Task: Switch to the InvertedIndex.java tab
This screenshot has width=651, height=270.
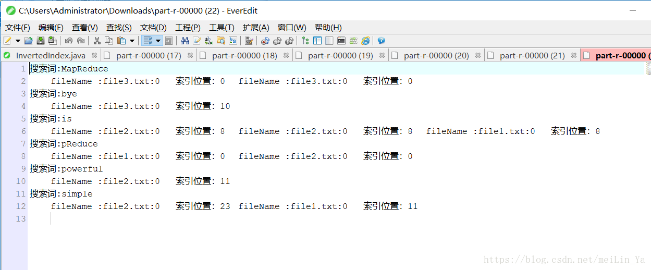Action: point(51,55)
